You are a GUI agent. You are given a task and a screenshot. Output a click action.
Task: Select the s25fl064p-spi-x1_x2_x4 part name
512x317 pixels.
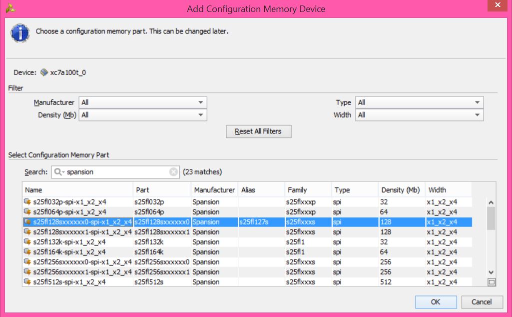click(x=69, y=212)
